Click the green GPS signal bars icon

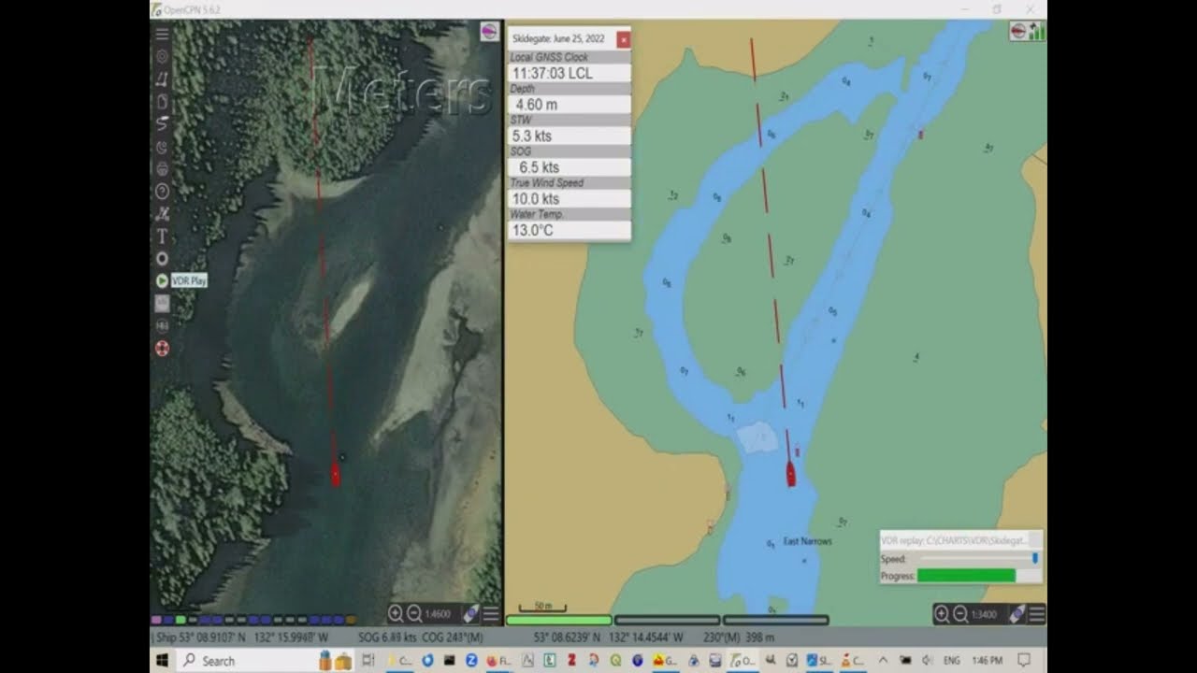[1036, 31]
